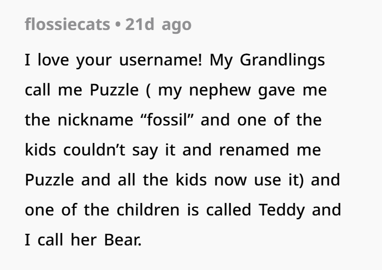Click the word Teddy in the comment

[282, 210]
